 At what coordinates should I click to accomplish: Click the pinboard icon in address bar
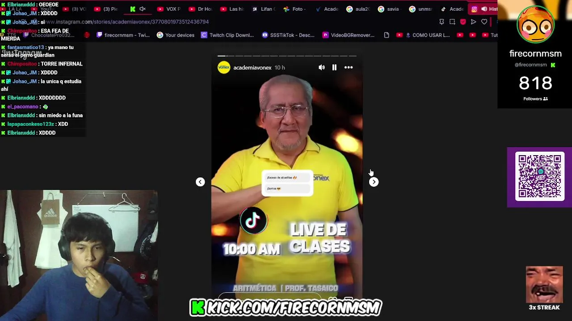(x=442, y=22)
